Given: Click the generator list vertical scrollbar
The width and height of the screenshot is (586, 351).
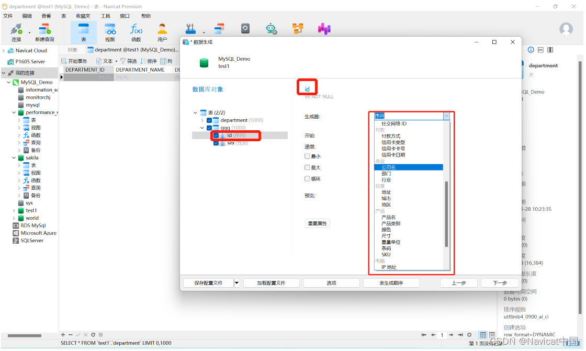Looking at the screenshot, I should coord(446,214).
